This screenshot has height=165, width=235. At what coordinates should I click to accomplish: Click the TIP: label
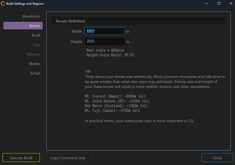[88, 72]
